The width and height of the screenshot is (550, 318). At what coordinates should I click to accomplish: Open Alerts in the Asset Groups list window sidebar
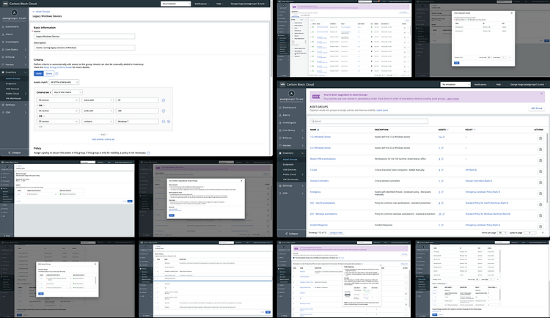[286, 115]
